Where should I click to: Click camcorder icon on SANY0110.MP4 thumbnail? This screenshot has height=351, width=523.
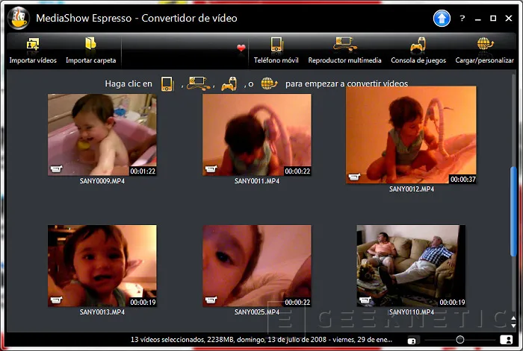(365, 300)
